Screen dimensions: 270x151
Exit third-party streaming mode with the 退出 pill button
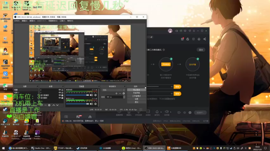pos(201,50)
